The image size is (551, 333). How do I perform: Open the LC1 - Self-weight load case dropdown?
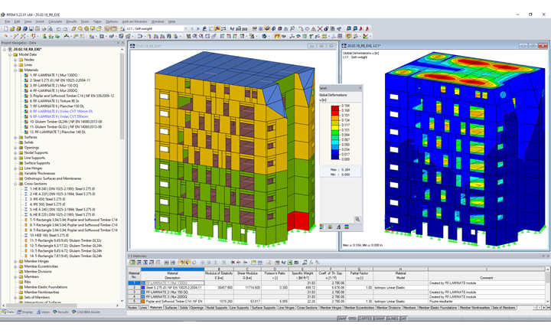(x=185, y=28)
